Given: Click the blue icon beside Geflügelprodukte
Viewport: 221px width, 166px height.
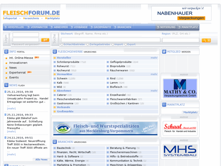Looking at the screenshot, I should coord(108,62).
